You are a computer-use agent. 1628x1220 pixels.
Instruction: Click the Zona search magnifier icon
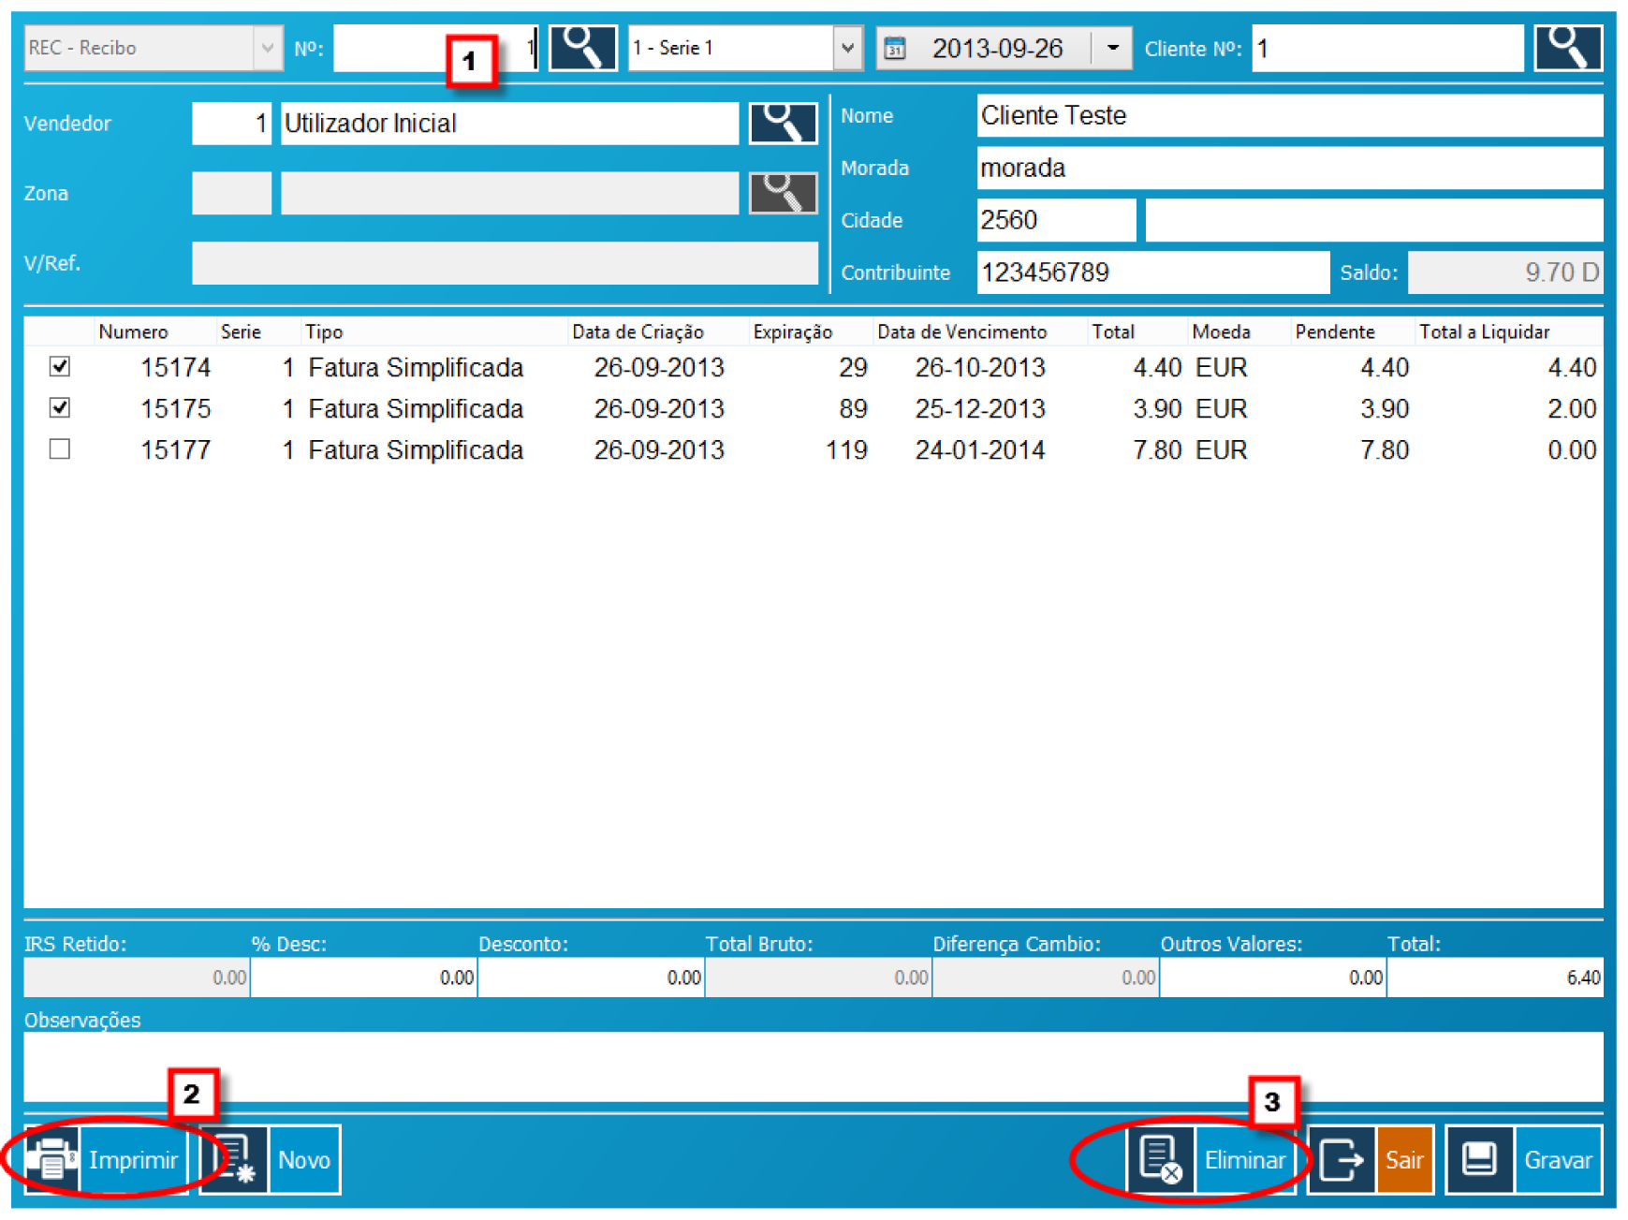click(x=783, y=193)
